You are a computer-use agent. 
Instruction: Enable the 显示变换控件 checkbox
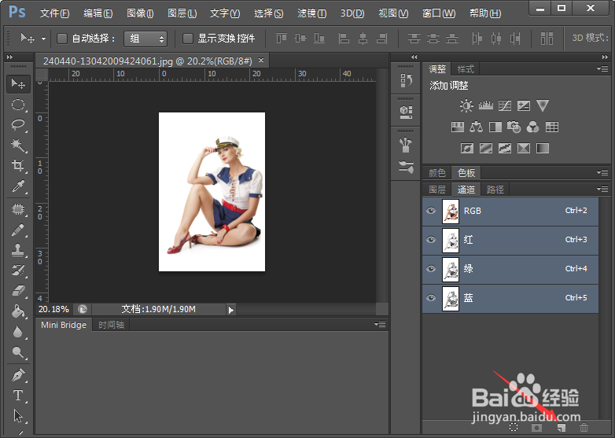tap(188, 39)
